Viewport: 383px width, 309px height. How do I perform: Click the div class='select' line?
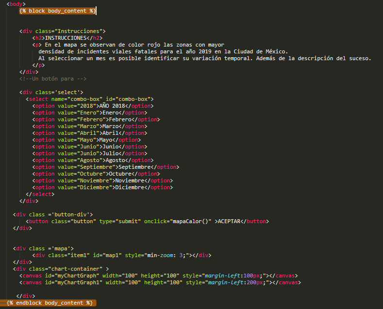[51, 92]
